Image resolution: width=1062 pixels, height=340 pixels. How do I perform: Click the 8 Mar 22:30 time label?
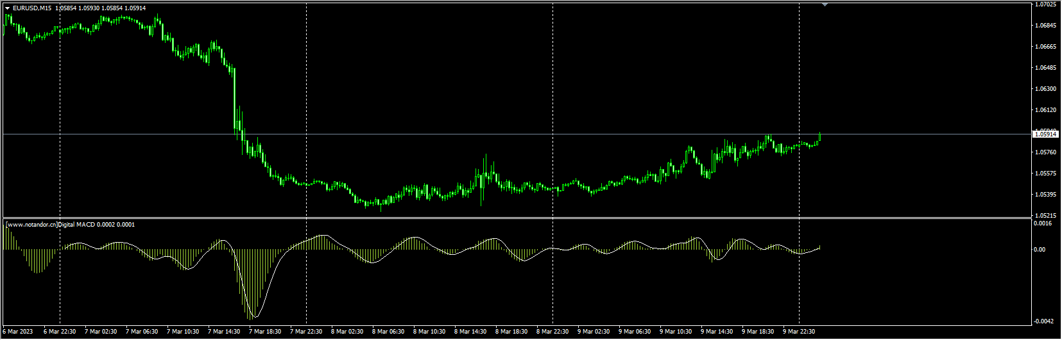(552, 332)
